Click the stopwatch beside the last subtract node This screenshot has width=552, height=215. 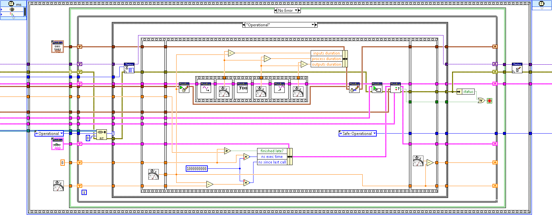(x=418, y=161)
